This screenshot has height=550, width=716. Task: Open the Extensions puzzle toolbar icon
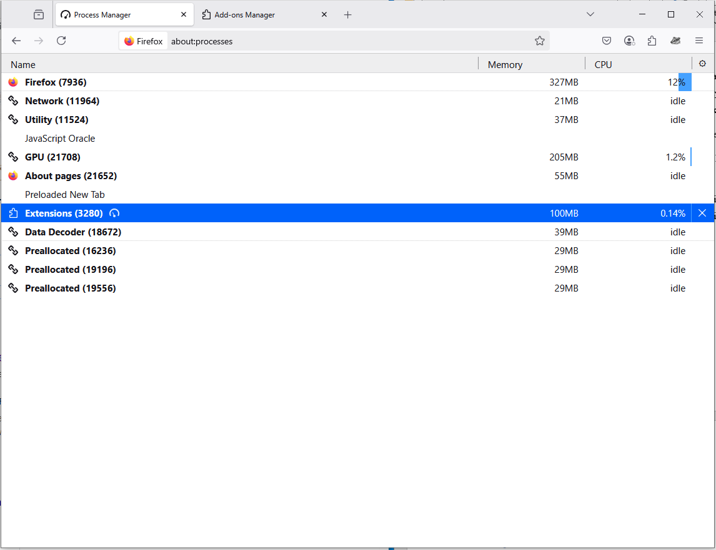click(652, 41)
